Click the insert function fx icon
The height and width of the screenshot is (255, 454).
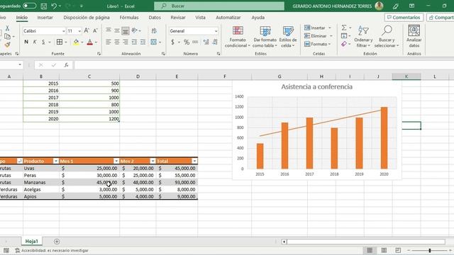[x=66, y=65]
